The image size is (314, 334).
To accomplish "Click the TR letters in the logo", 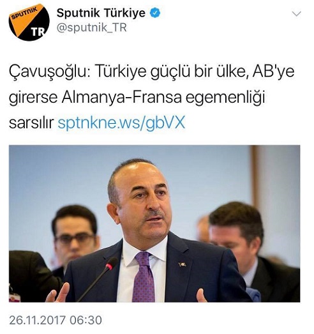I will [38, 32].
